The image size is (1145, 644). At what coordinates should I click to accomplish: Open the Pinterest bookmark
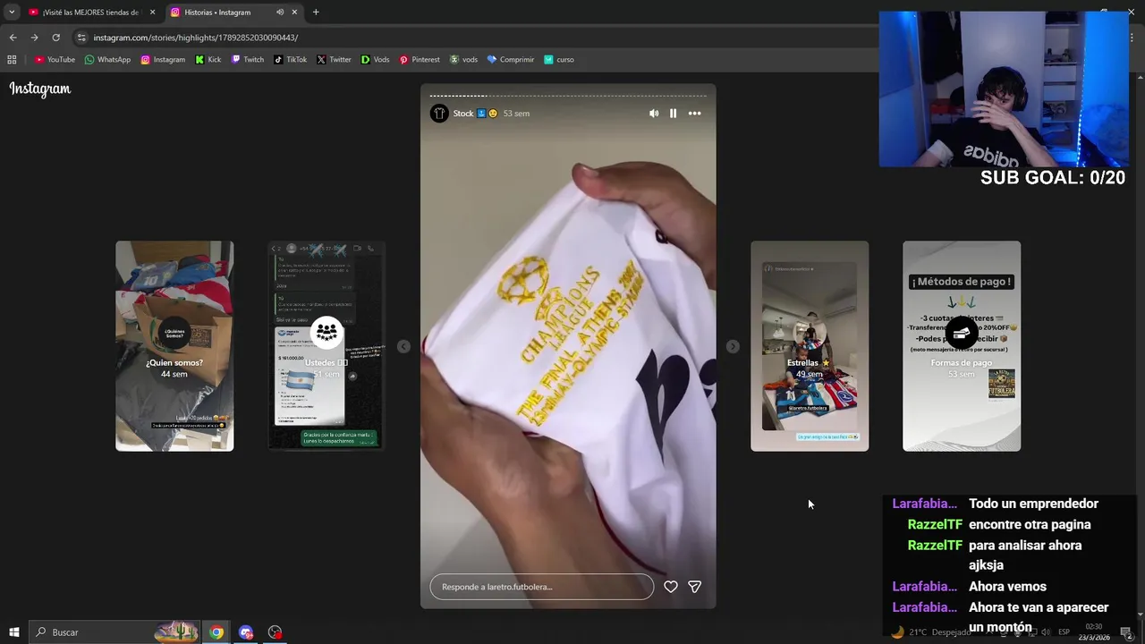[x=420, y=60]
